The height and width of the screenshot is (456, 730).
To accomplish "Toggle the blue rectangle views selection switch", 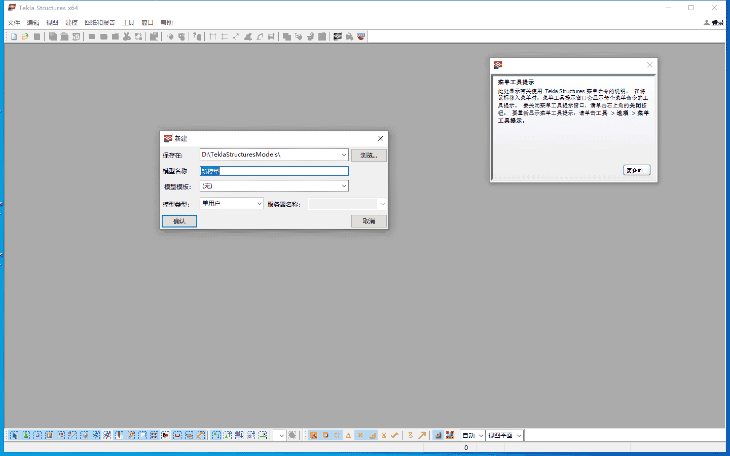I will [142, 435].
